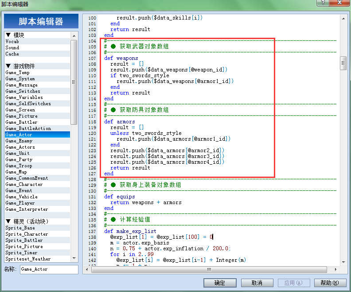Image resolution: width=351 pixels, height=292 pixels.
Task: Open the Game_SelfSwitches script
Action: pyautogui.click(x=37, y=104)
